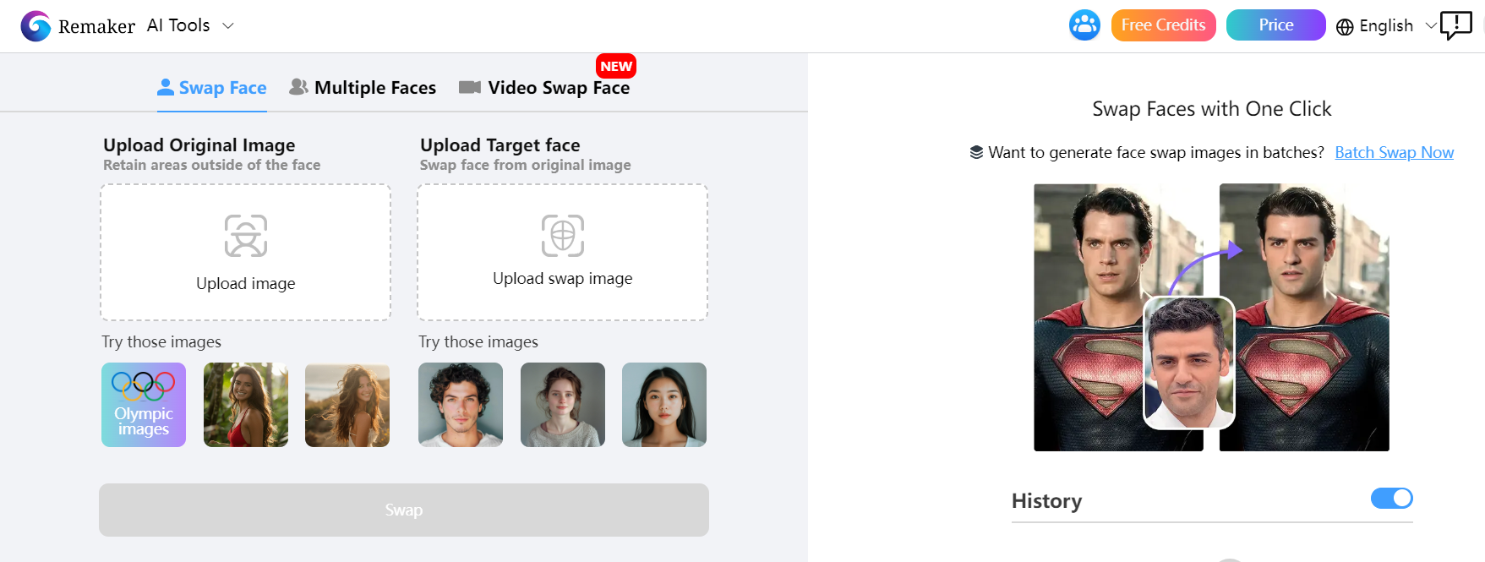Click the Remaker brand name text
This screenshot has height=562, width=1485.
(x=96, y=26)
